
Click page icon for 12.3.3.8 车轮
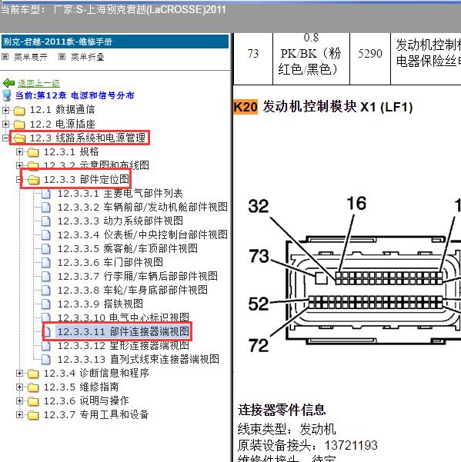click(46, 291)
